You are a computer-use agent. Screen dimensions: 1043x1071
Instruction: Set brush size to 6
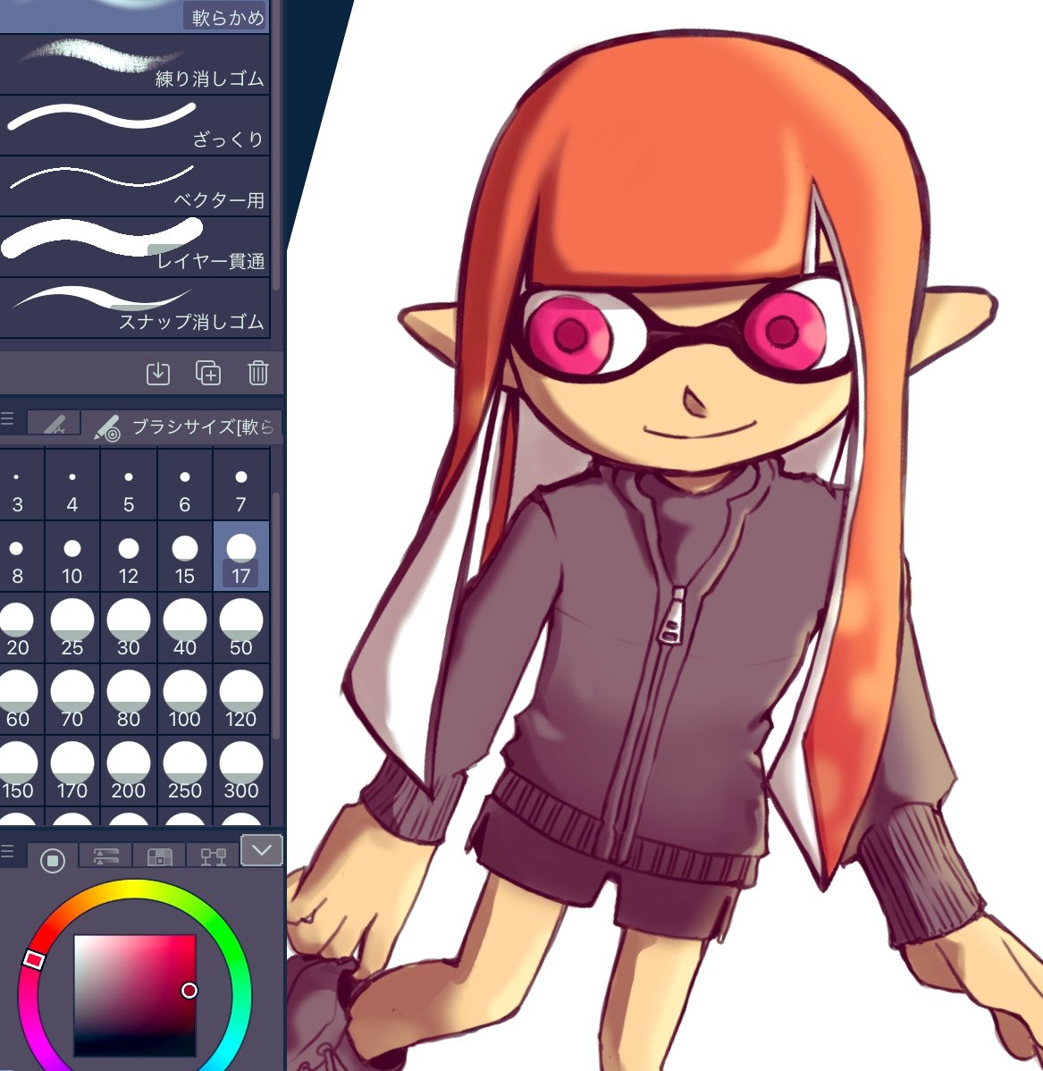coord(184,485)
